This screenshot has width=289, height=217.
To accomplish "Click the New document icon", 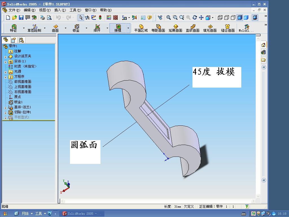I will click(8, 18).
